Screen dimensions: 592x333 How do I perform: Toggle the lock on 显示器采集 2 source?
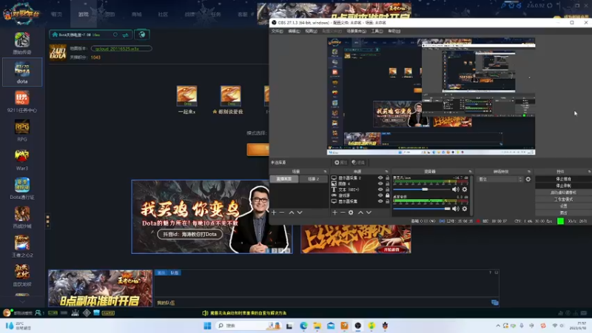point(387,178)
